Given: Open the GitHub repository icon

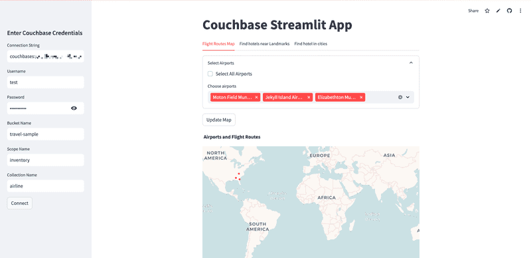Looking at the screenshot, I should tap(509, 11).
